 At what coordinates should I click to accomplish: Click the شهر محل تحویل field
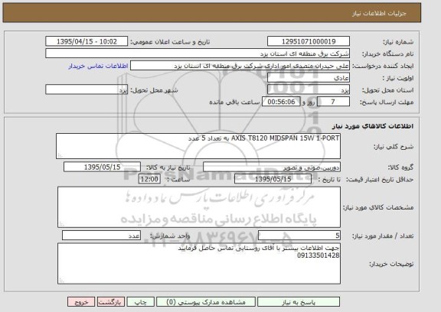[87, 89]
